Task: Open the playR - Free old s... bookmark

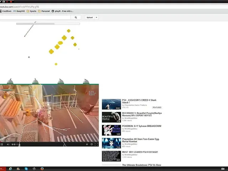Action: [x=63, y=11]
